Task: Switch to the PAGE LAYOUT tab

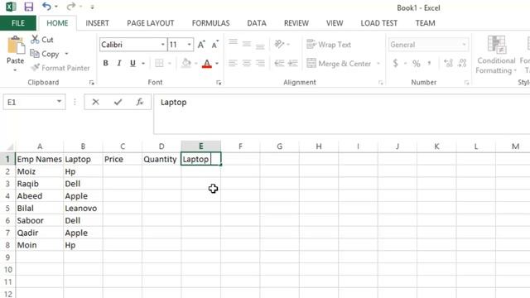Action: [x=151, y=23]
